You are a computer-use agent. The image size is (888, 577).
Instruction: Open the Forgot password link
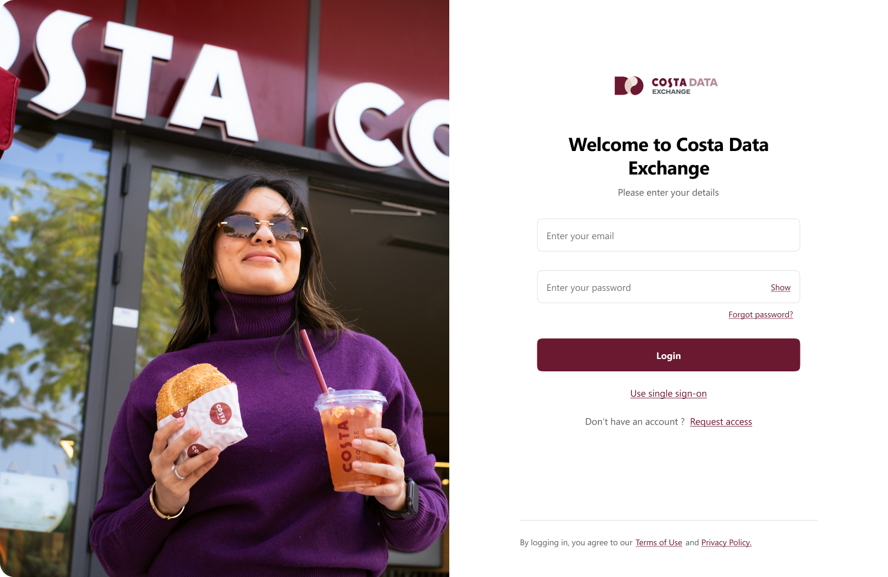[761, 315]
